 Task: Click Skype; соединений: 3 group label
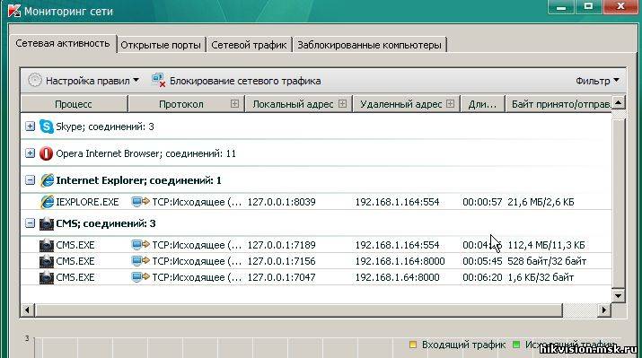click(x=105, y=127)
